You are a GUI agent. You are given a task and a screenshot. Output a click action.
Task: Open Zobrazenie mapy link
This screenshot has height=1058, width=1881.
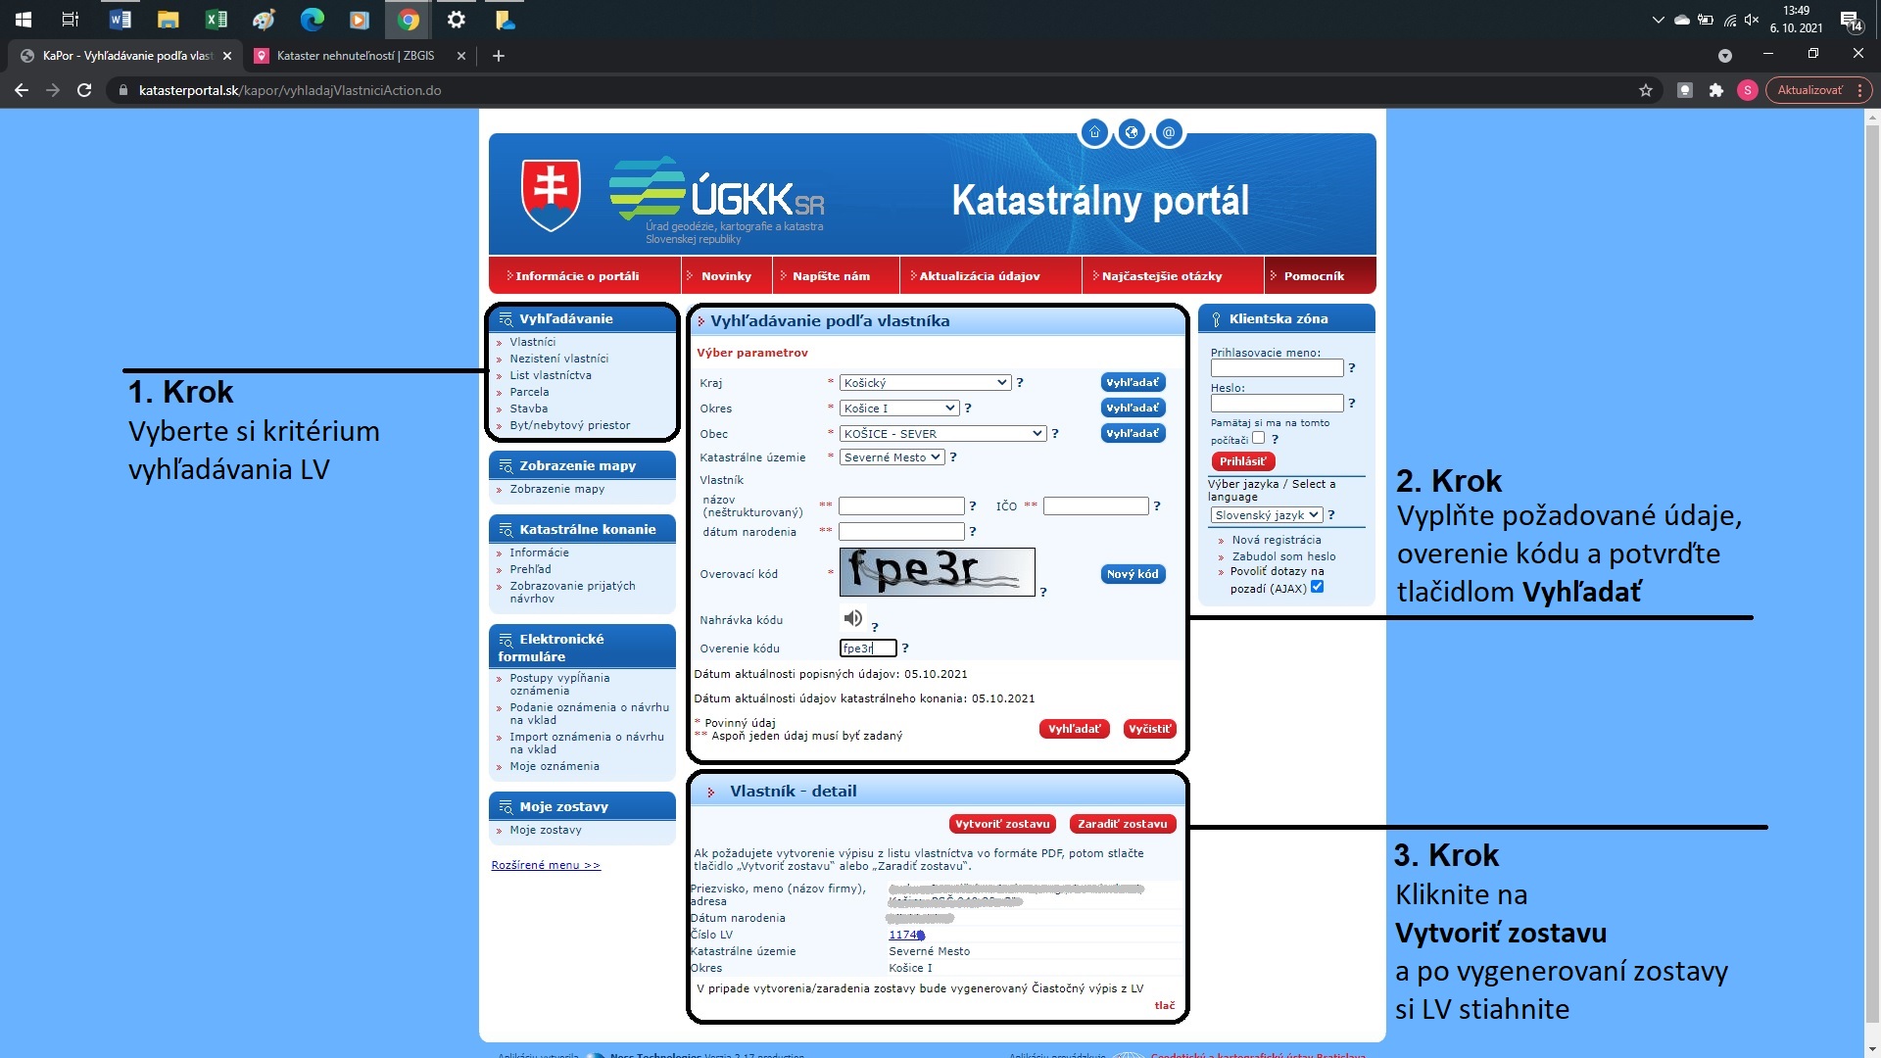(557, 489)
